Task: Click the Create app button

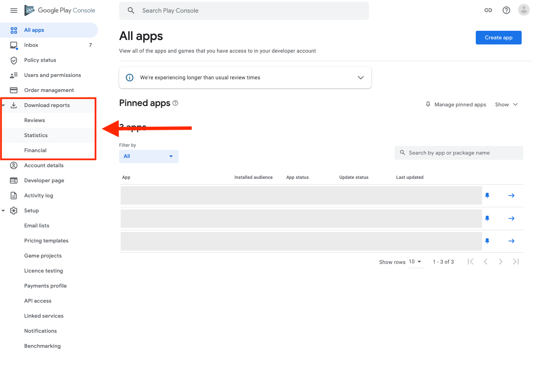Action: (x=498, y=38)
